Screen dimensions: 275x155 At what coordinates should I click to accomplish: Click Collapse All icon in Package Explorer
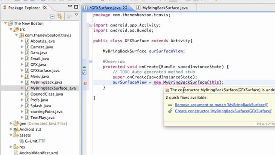point(52,16)
